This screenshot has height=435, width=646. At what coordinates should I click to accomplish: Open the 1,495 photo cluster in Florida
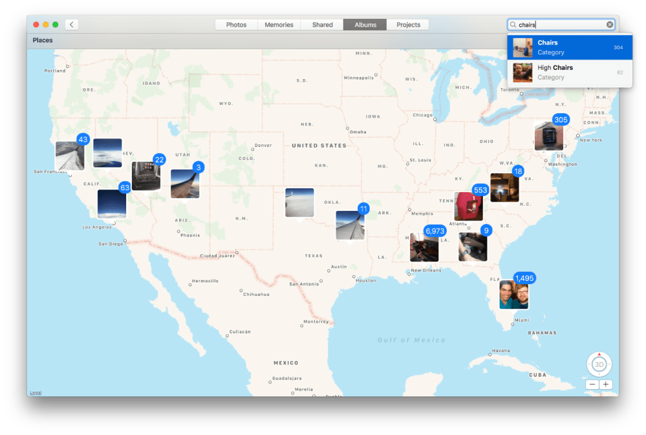tap(514, 295)
